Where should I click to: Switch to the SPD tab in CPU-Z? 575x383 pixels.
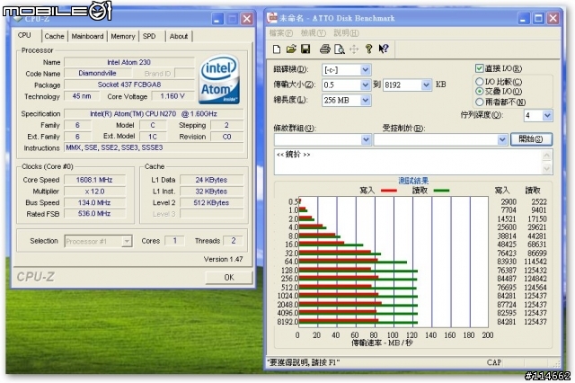(149, 36)
